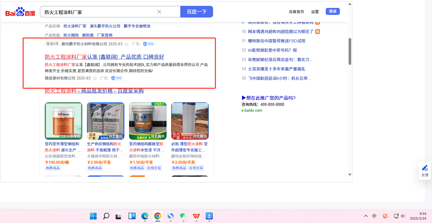This screenshot has width=432, height=223.
Task: Click the 源头鹏亨防火公司 link
Action: point(105,26)
